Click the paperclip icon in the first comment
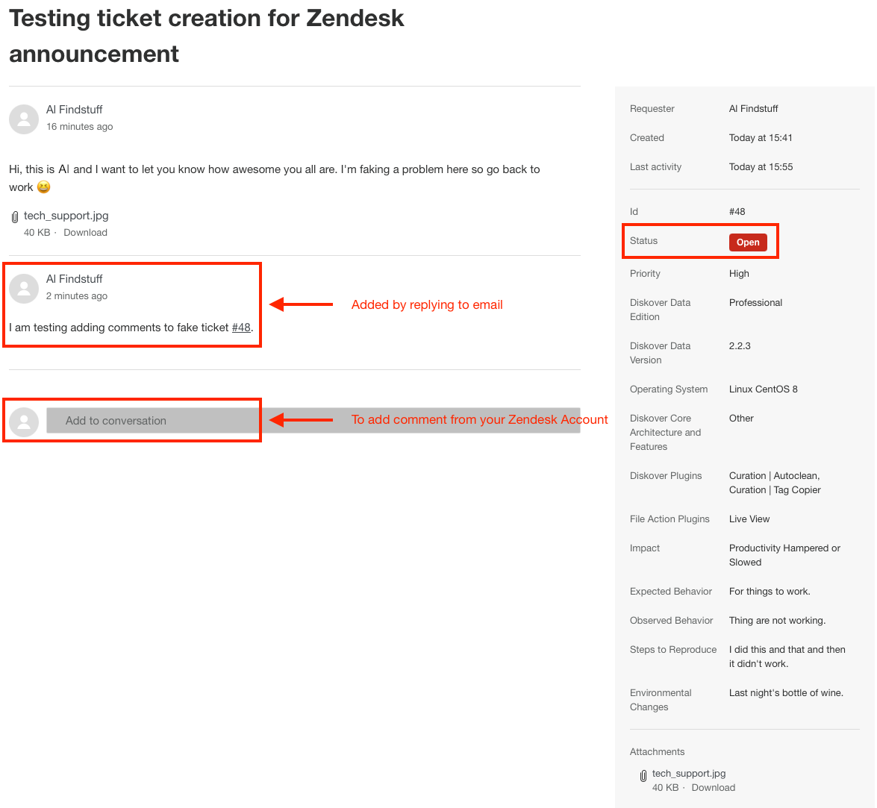 (x=15, y=217)
